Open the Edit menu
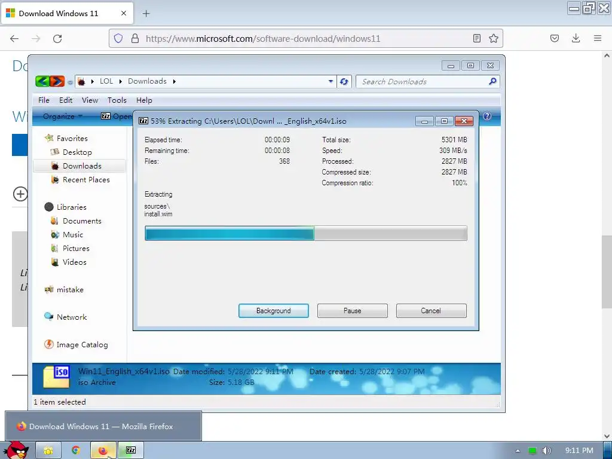612x459 pixels. [66, 100]
